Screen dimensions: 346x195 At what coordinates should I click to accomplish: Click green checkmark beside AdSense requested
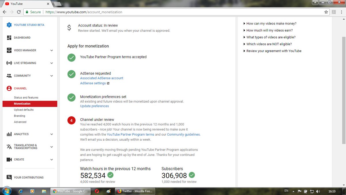[x=72, y=74]
